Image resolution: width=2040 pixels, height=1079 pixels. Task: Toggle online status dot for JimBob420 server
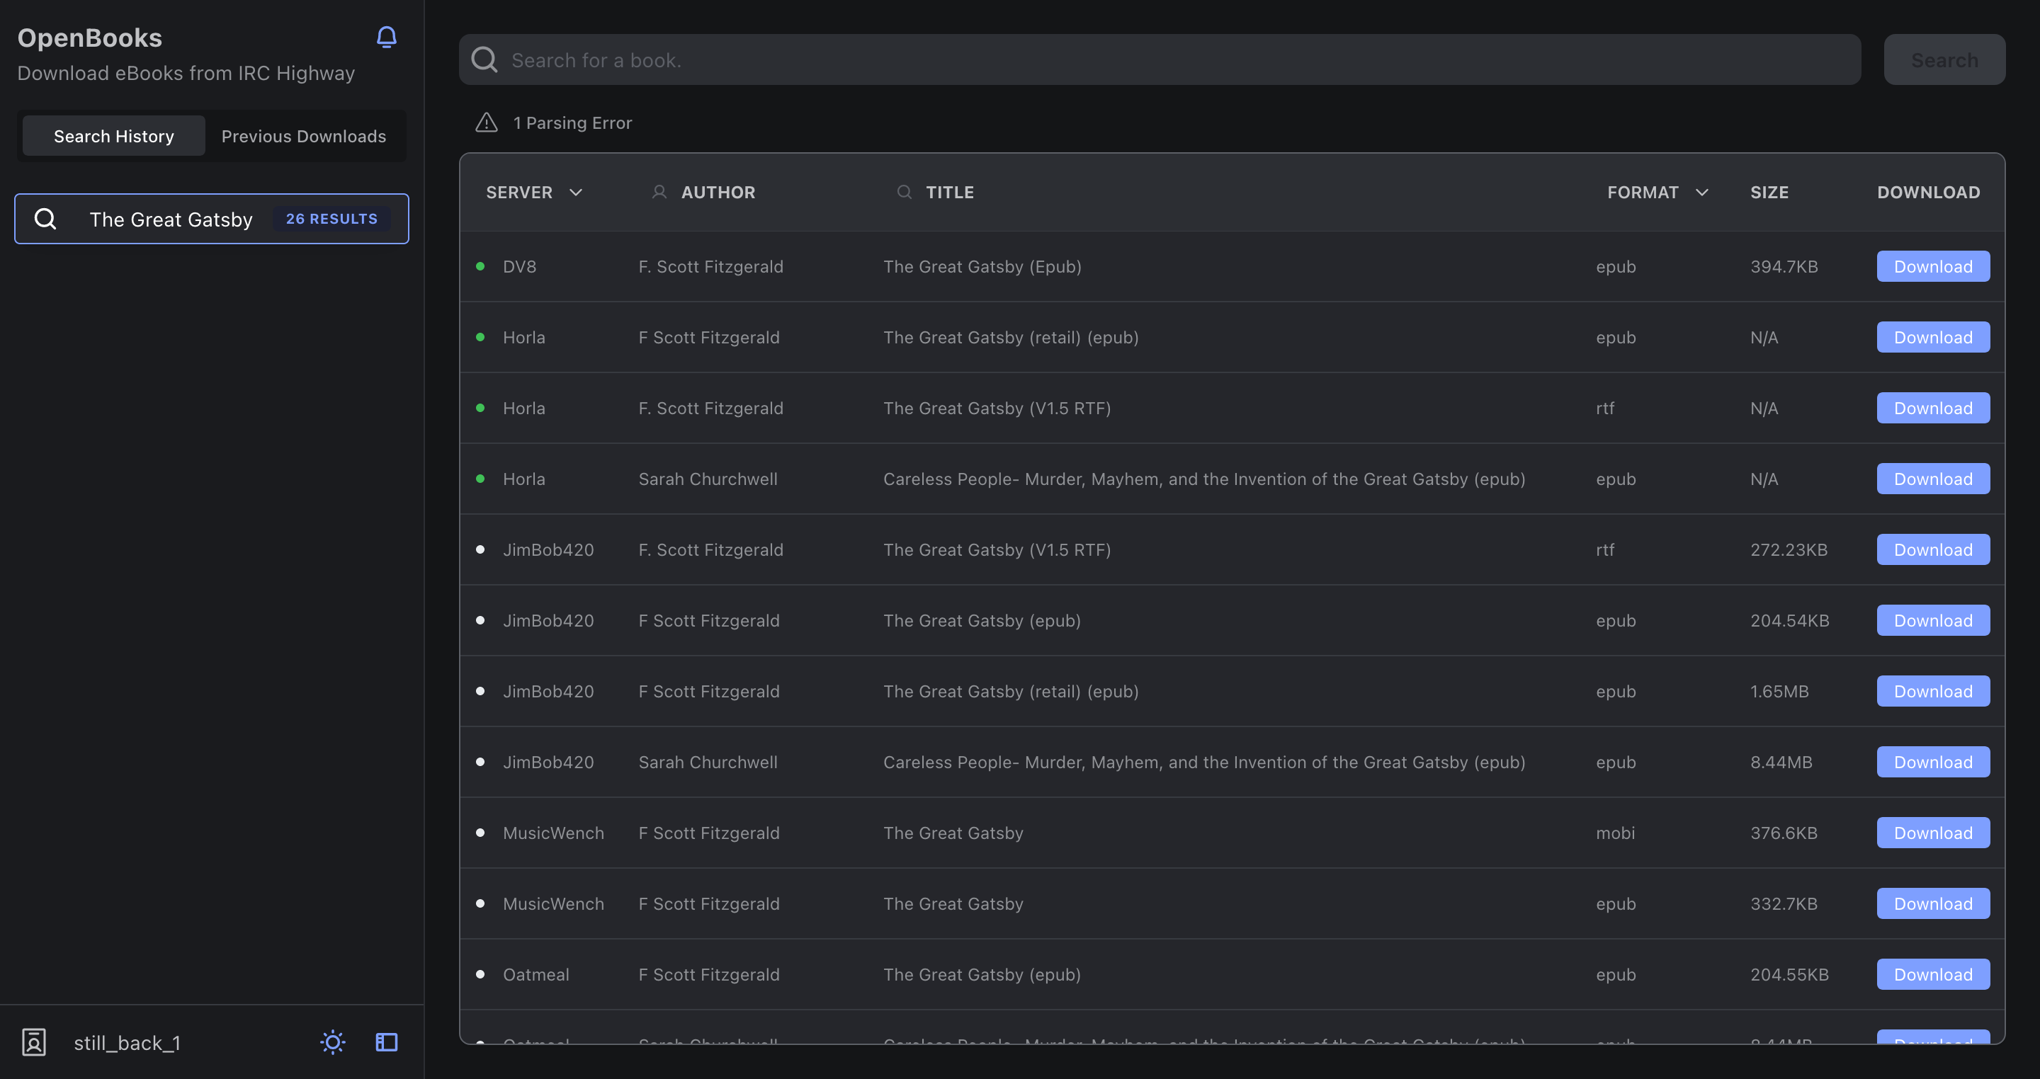482,549
